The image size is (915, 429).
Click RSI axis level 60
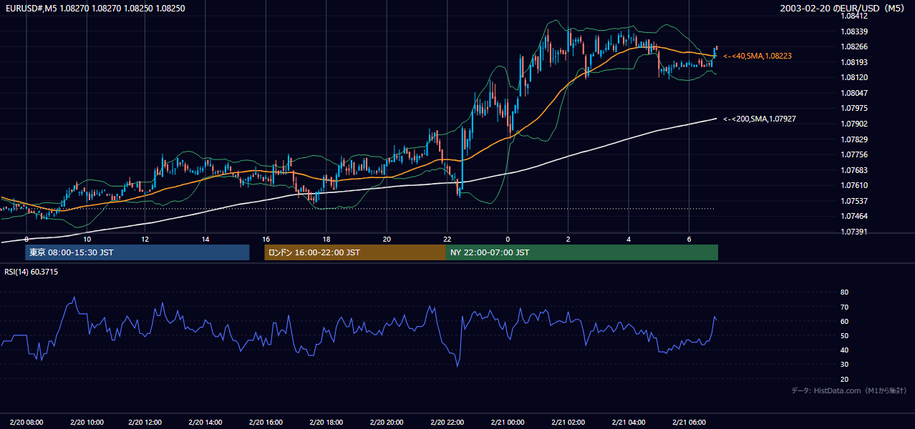click(844, 321)
